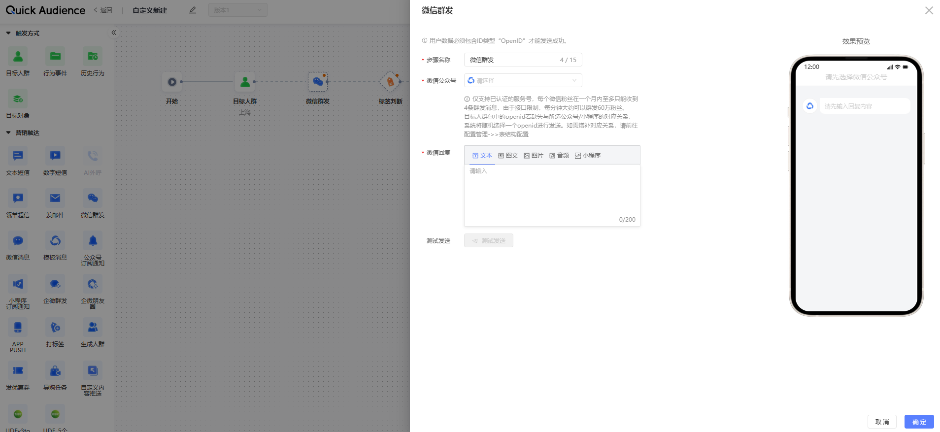The width and height of the screenshot is (940, 432).
Task: Pick the AI外呼 component
Action: tap(93, 156)
